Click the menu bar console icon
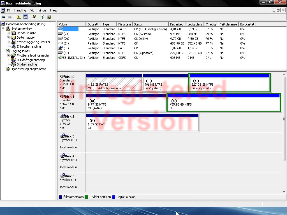Screen dimensions: 287x215 coord(3,10)
